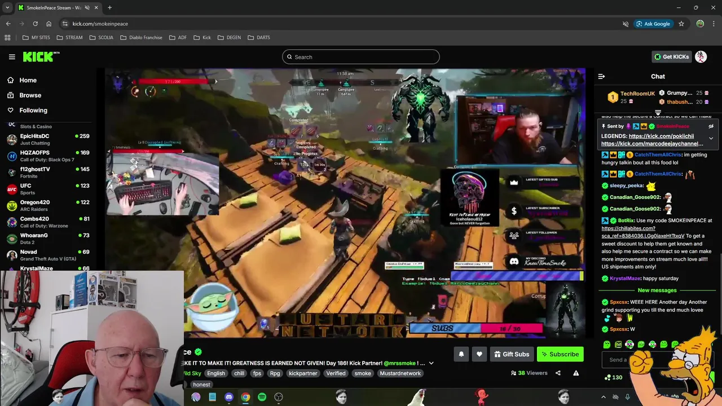
Task: Insert the headphones emote with purple eyes
Action: point(629,345)
